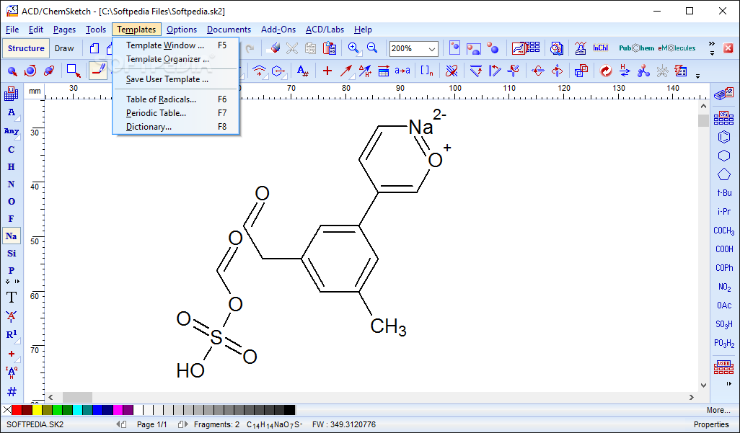Choose Save User Template menu entry
Image resolution: width=740 pixels, height=433 pixels.
[x=176, y=79]
